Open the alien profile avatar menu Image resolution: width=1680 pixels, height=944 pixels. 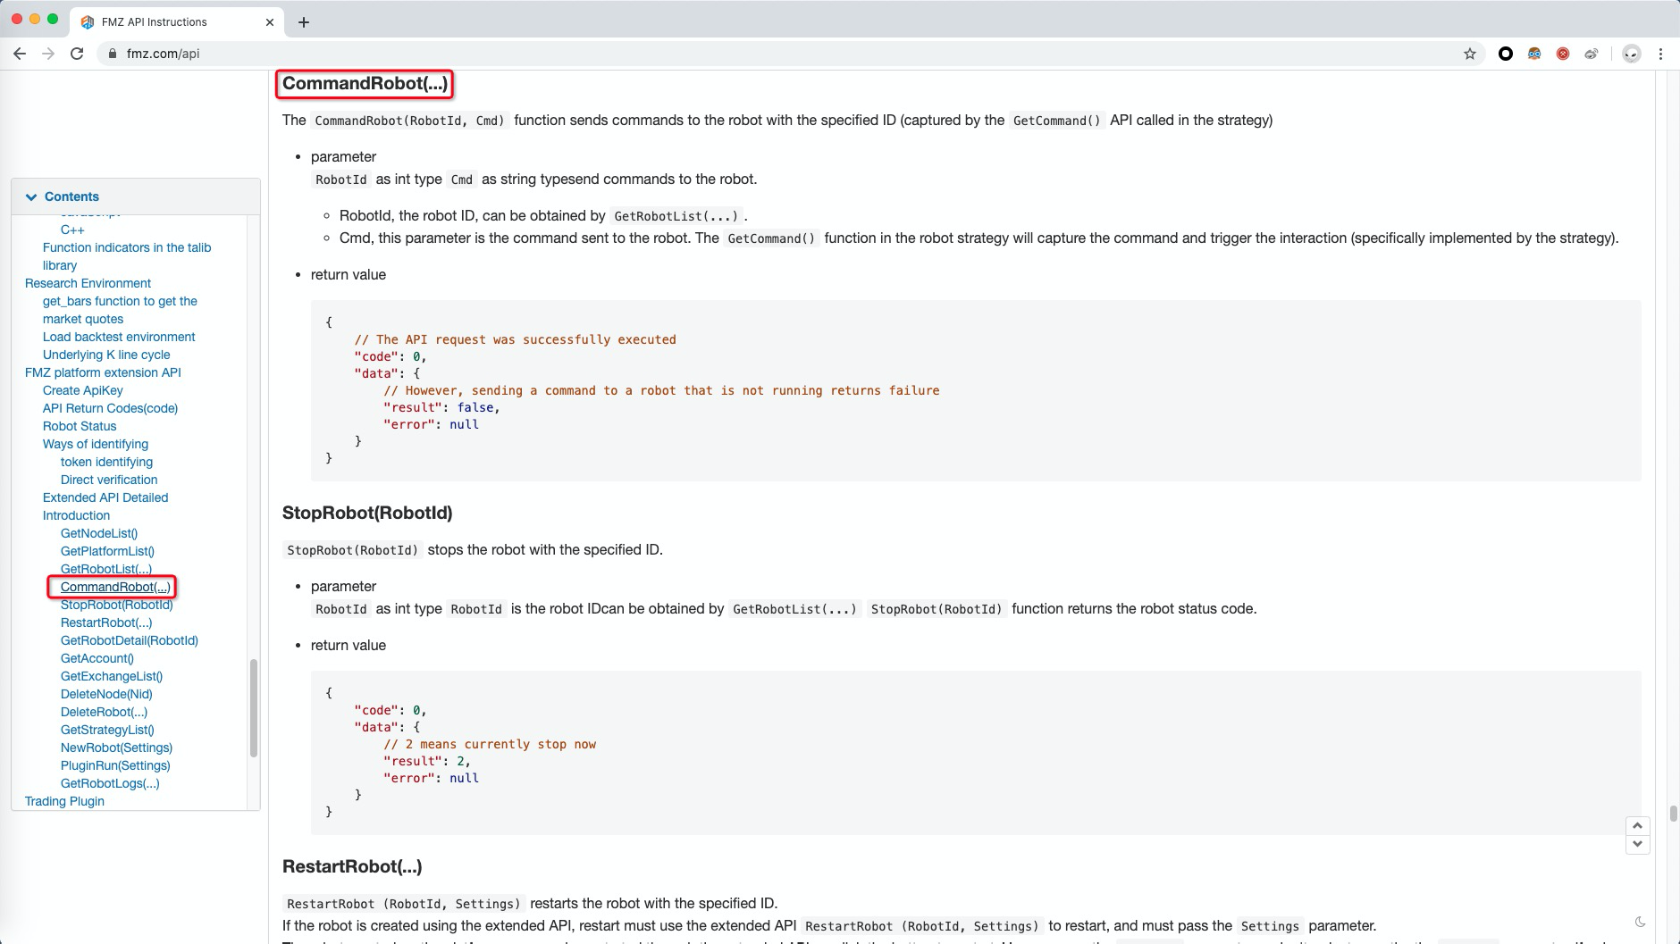tap(1632, 54)
